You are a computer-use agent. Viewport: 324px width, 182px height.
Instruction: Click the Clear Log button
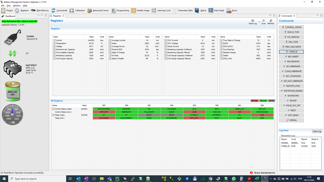coord(317,131)
